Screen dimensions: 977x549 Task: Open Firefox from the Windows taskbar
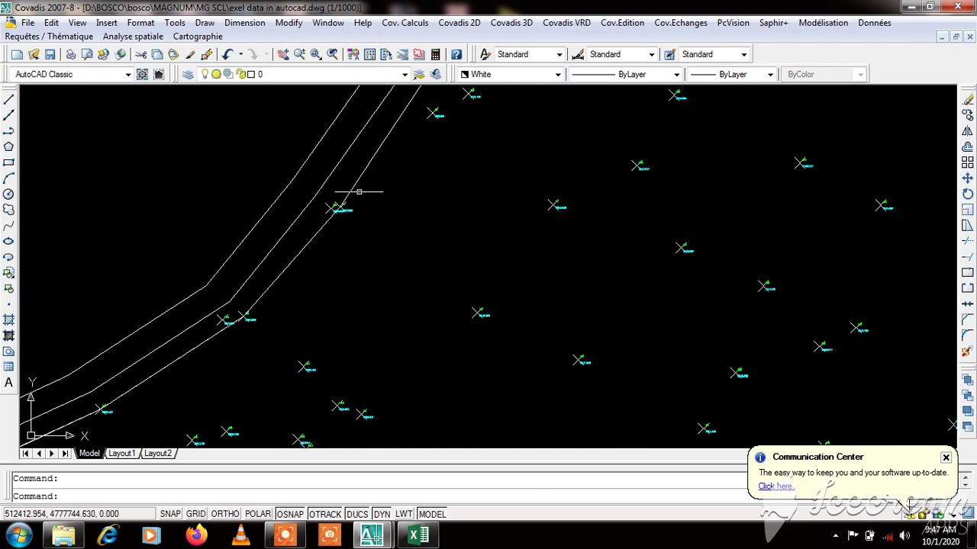197,535
